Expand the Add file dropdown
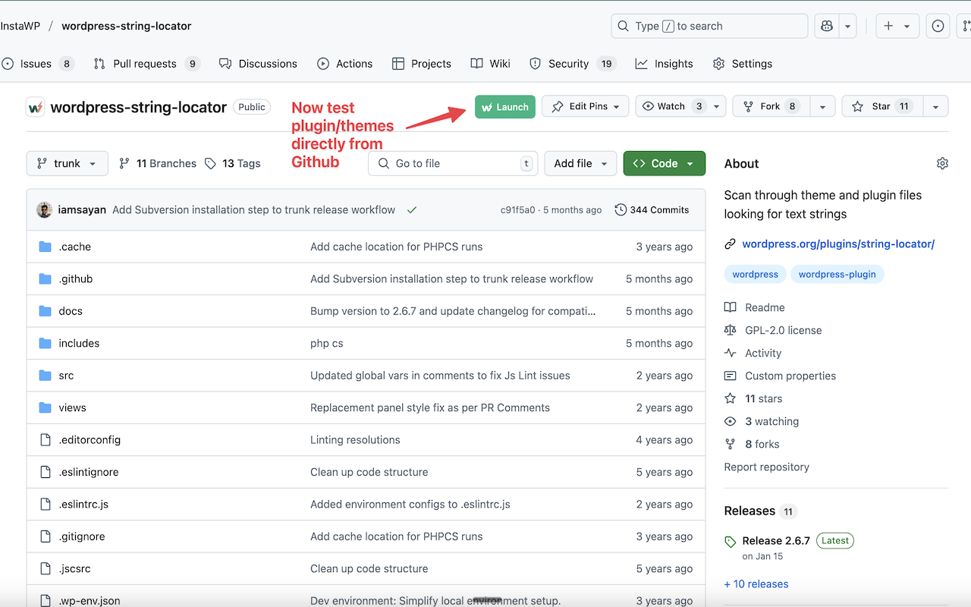Screen dimensions: 971x607 pos(580,163)
